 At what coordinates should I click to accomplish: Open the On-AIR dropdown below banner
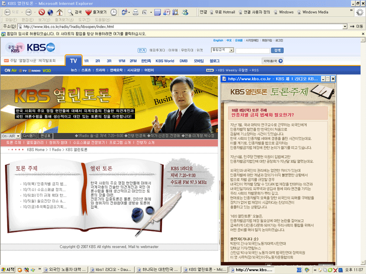point(18,136)
